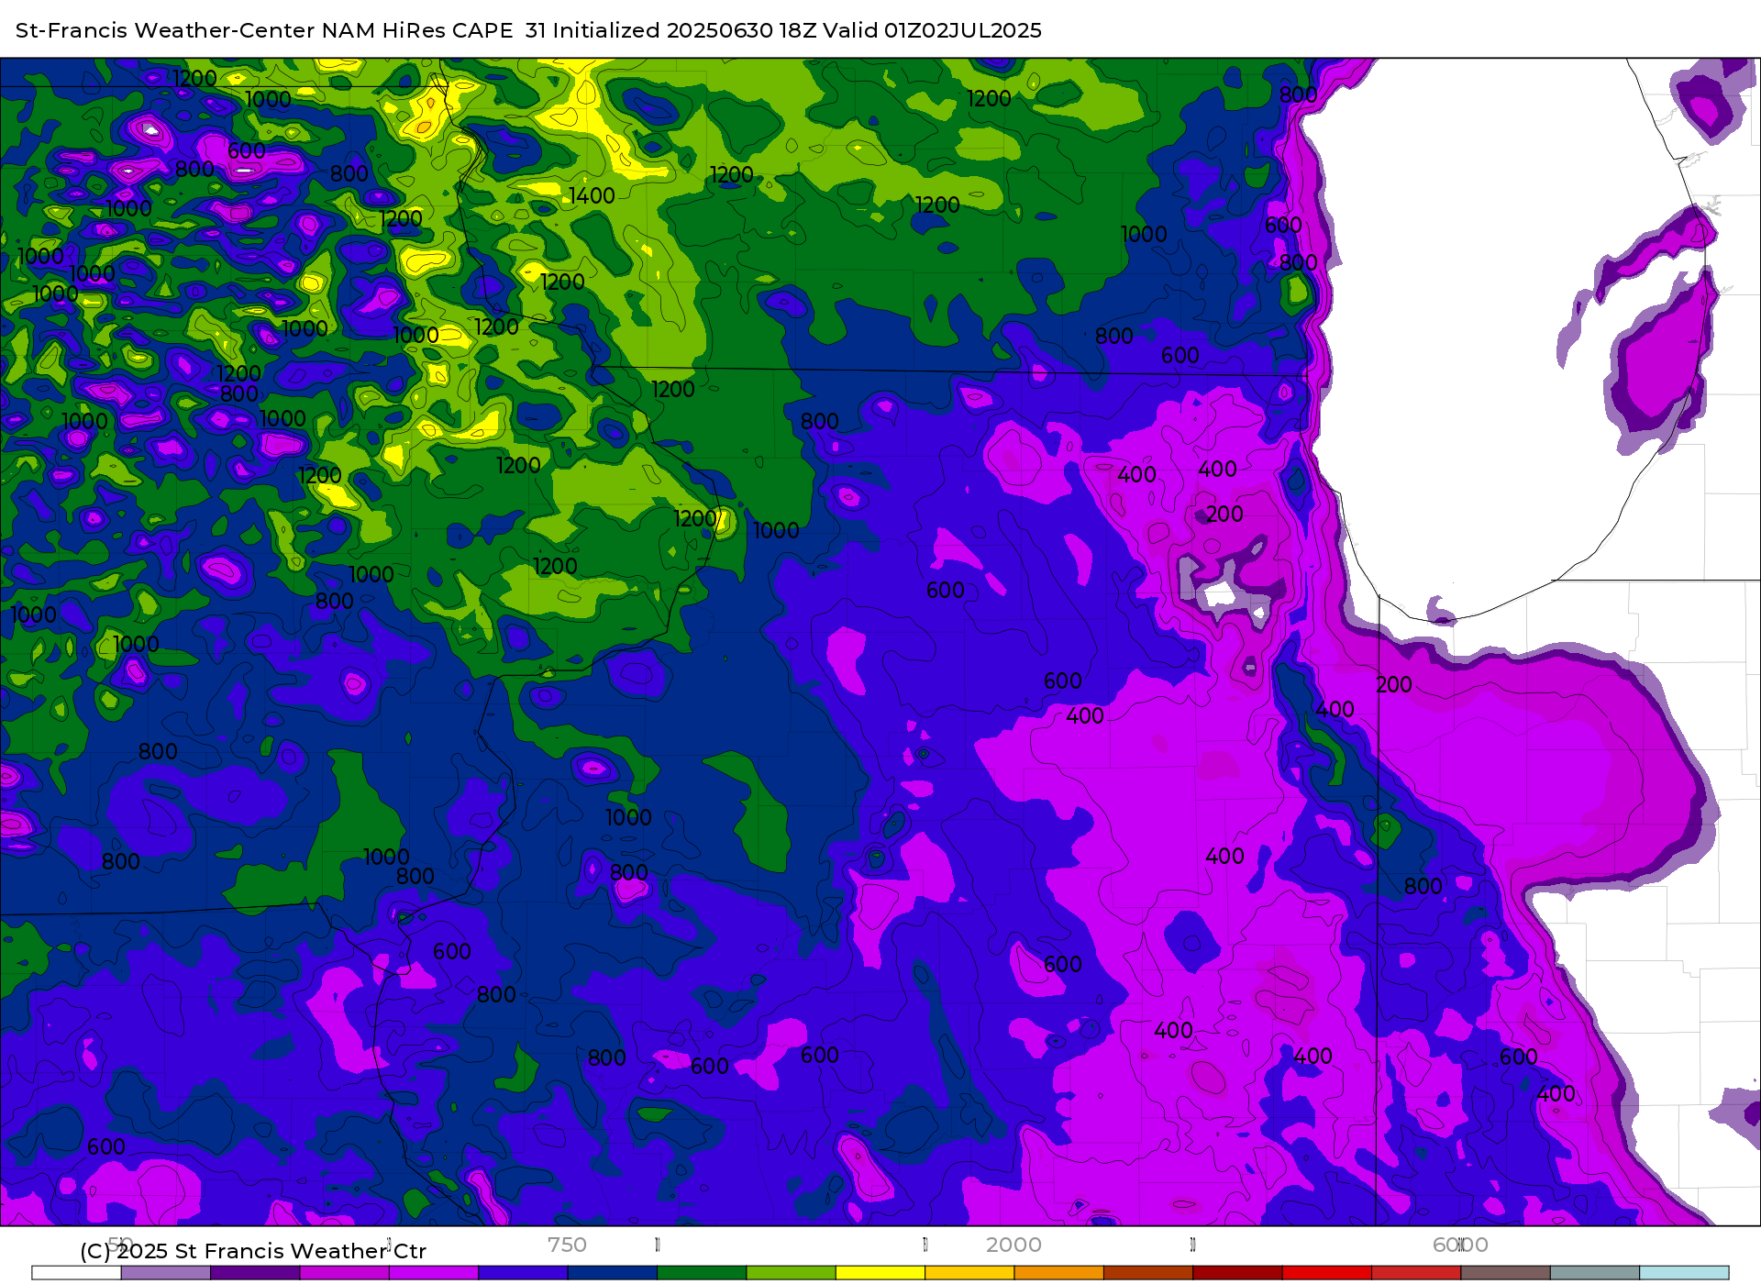The image size is (1761, 1284).
Task: Click the gray-teal legend swatch
Action: [x=1595, y=1273]
